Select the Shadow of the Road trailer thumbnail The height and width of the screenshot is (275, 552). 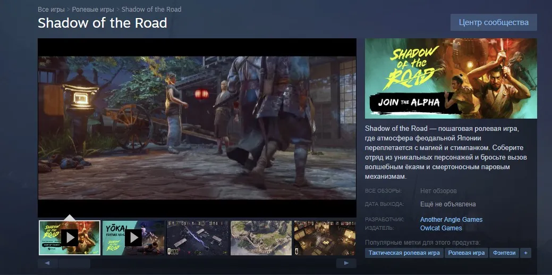(x=70, y=238)
